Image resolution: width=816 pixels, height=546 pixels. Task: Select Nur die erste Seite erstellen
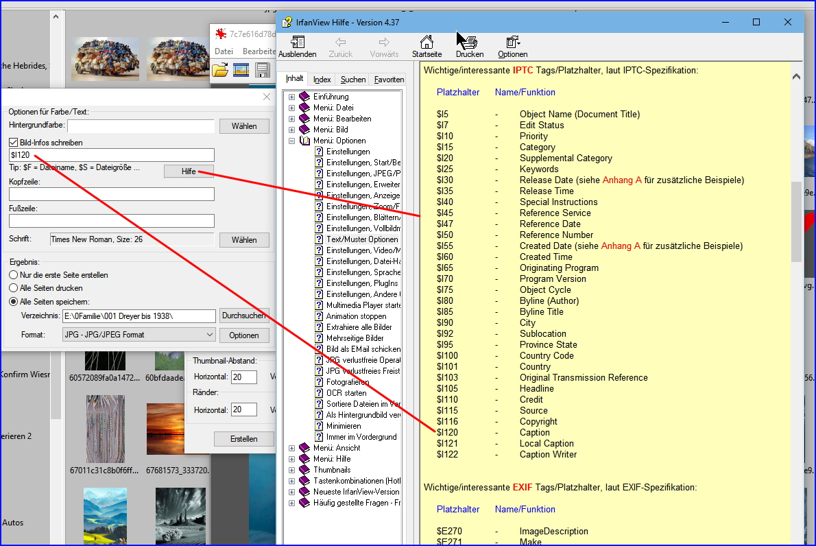[14, 275]
